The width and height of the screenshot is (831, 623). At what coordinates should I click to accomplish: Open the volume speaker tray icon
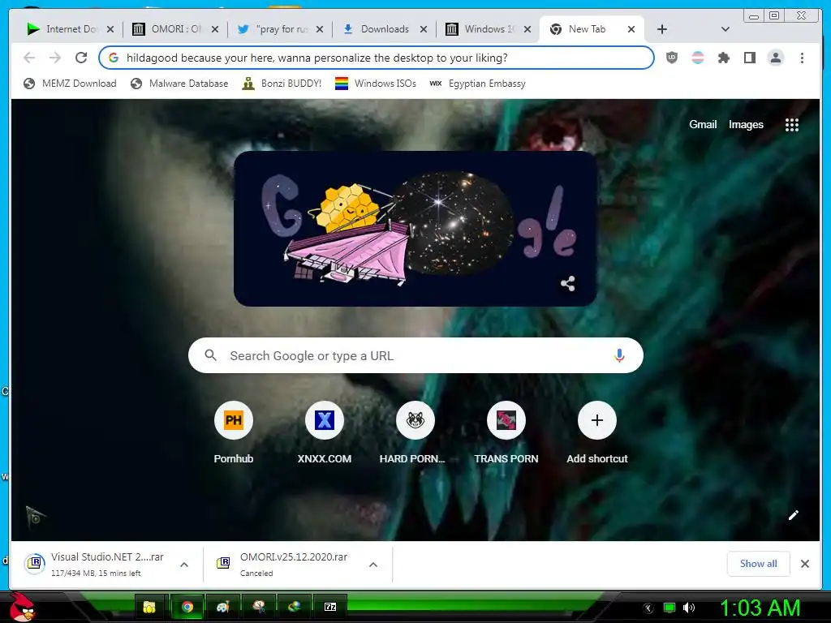(x=689, y=608)
